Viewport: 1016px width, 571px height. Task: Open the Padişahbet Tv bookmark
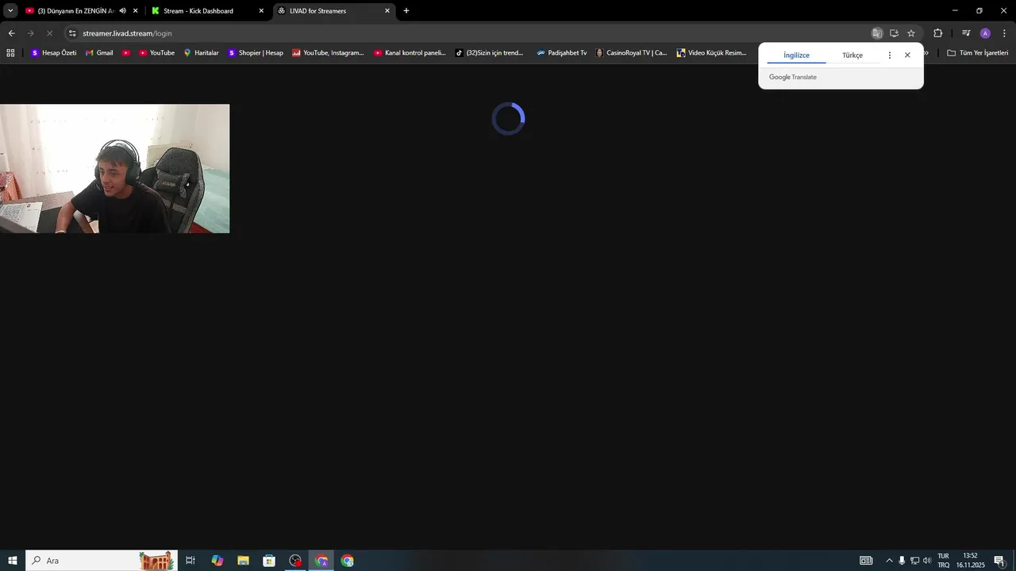[561, 53]
